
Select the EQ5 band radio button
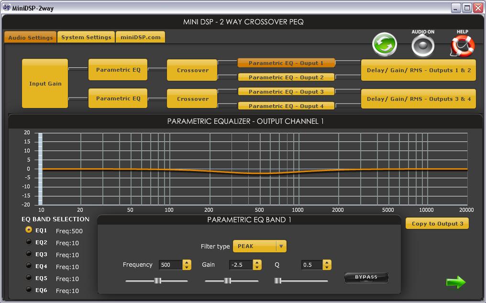tap(29, 277)
